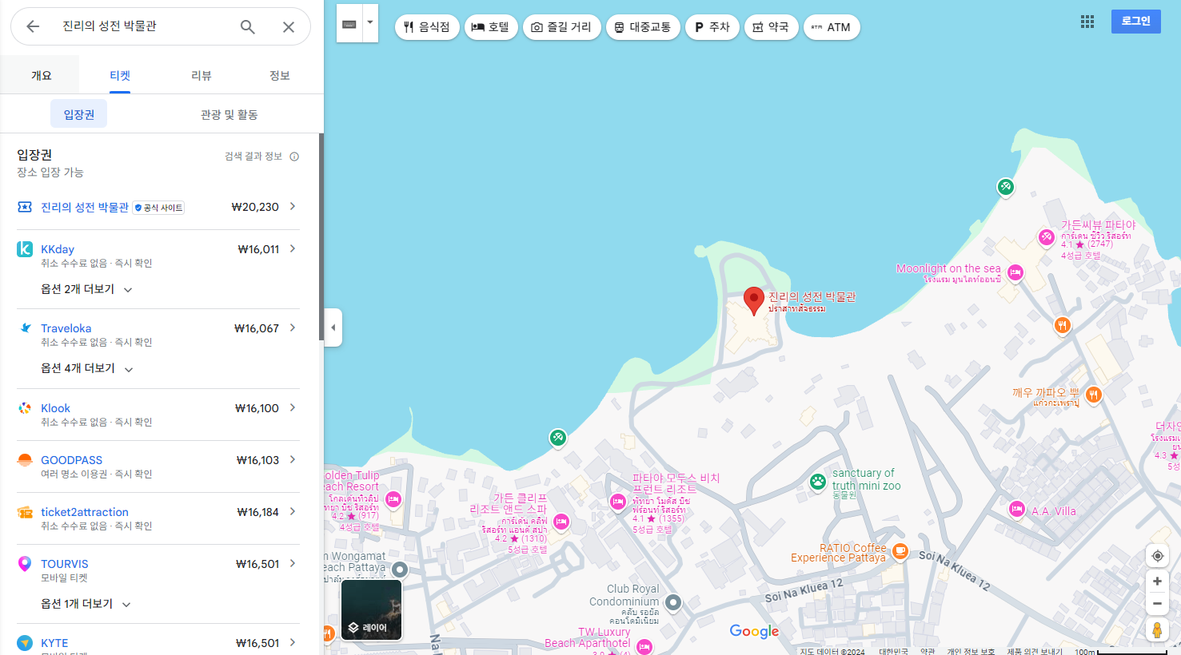Click chevron next to KKday ₩16,011

tap(293, 248)
